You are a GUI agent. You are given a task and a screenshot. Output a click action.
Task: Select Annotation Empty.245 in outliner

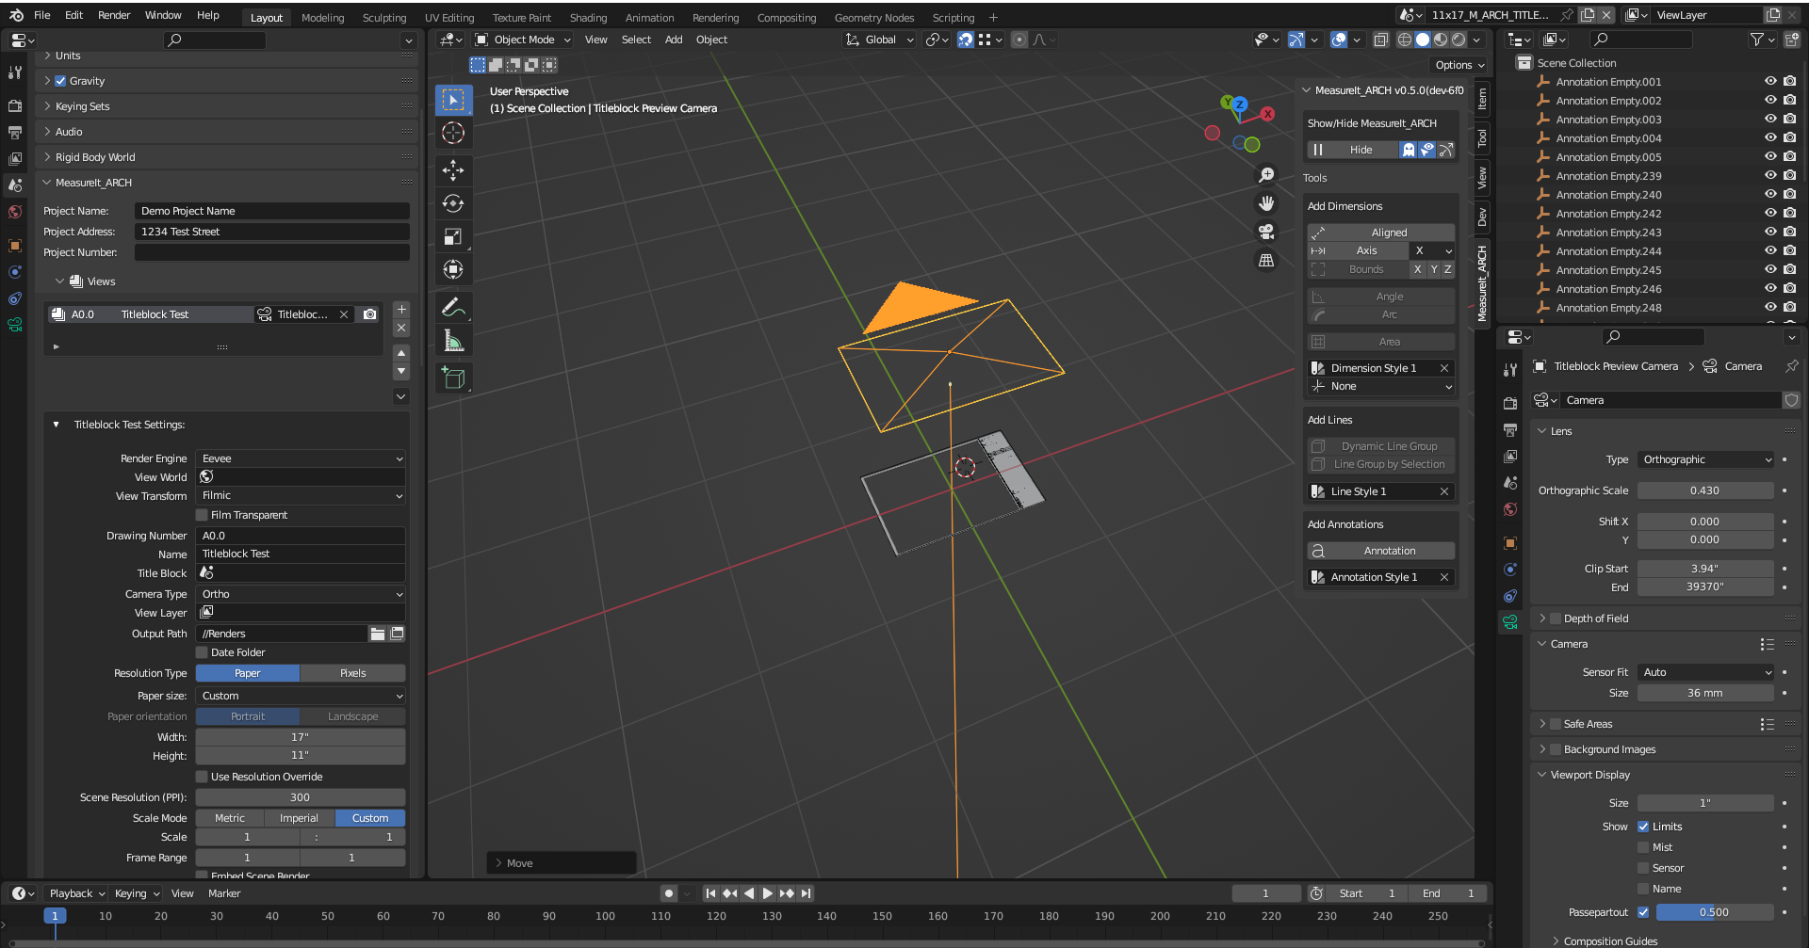coord(1608,270)
